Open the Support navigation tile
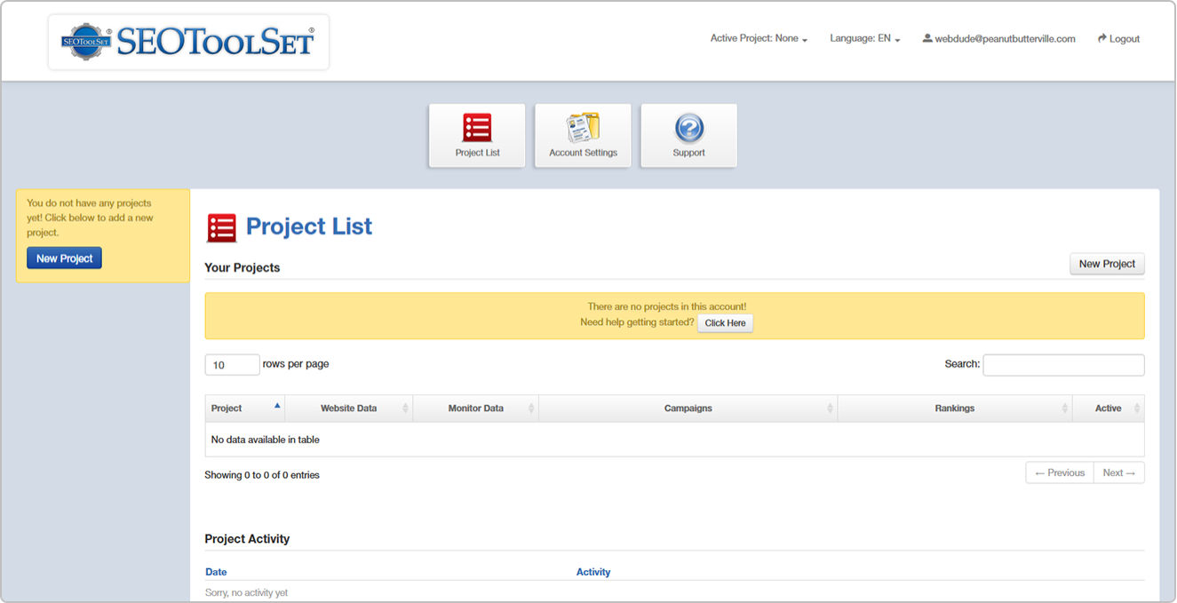This screenshot has width=1177, height=603. [688, 136]
